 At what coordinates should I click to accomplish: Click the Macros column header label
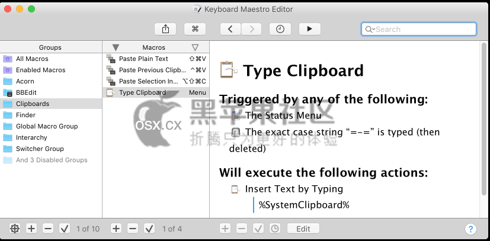(153, 47)
